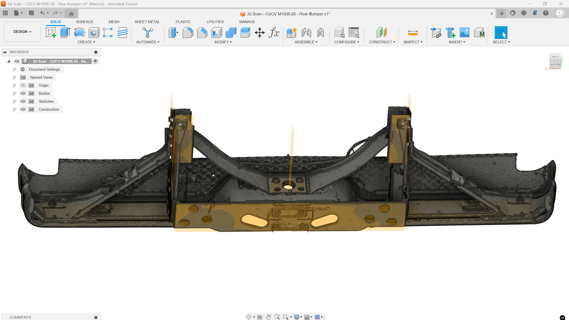The image size is (569, 320).
Task: Expand the Named Views folder
Action: coord(15,78)
